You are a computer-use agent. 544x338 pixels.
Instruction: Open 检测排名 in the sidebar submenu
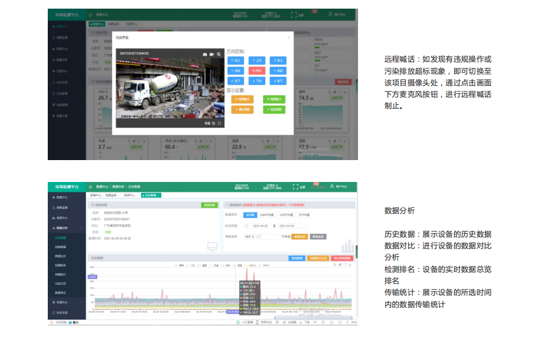click(x=60, y=265)
